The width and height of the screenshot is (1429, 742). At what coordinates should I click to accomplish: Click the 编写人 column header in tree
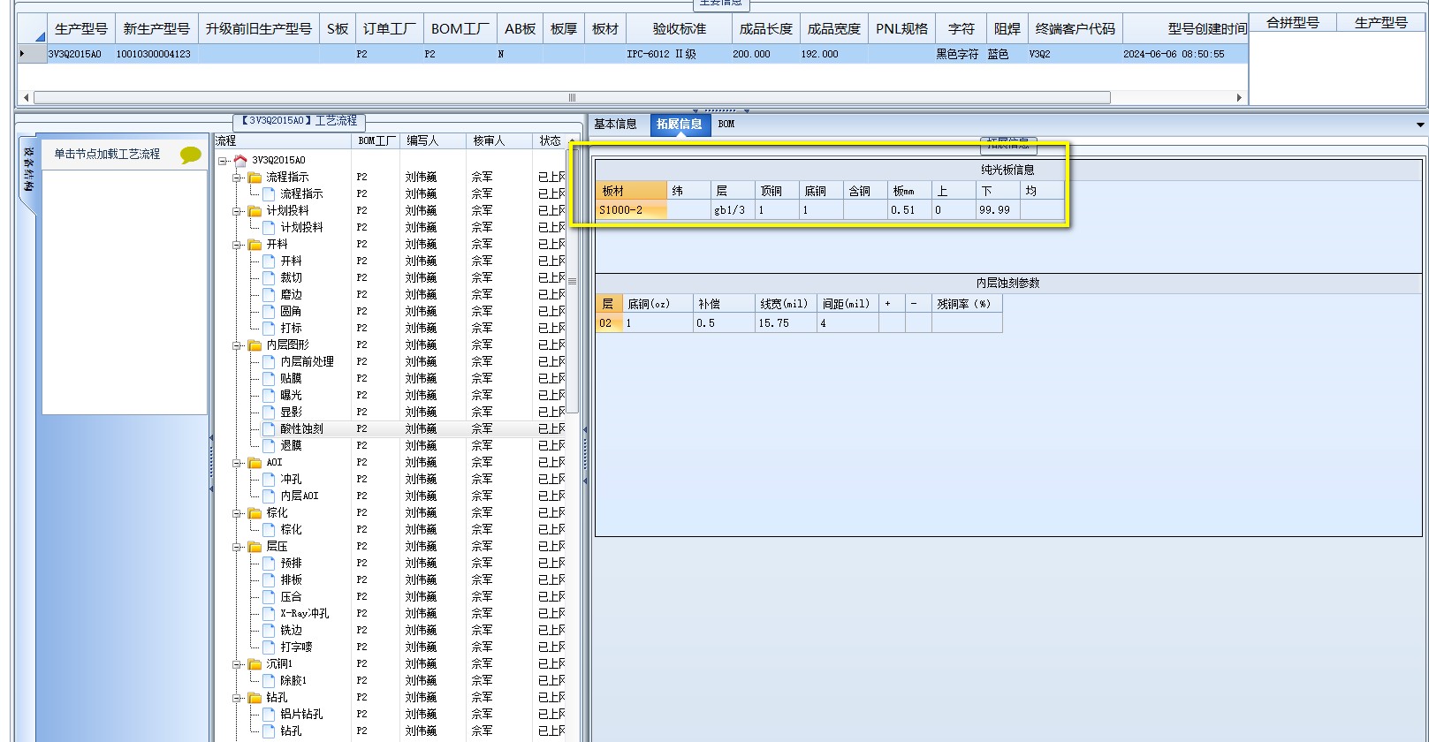433,141
